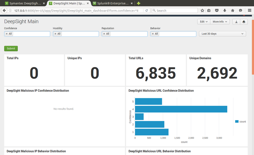Viewport: 254px width, 155px height.
Task: Click the DeepSight Main page title
Action: pos(21,22)
